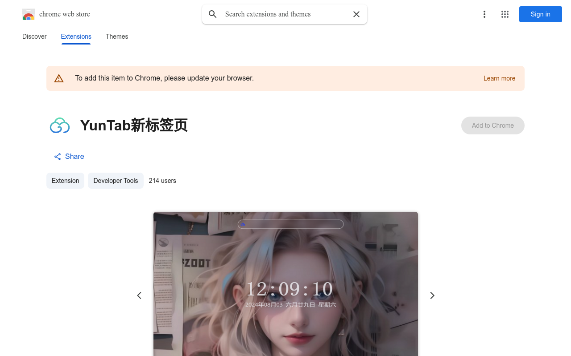Follow the Learn more link
The image size is (571, 356).
click(x=499, y=78)
